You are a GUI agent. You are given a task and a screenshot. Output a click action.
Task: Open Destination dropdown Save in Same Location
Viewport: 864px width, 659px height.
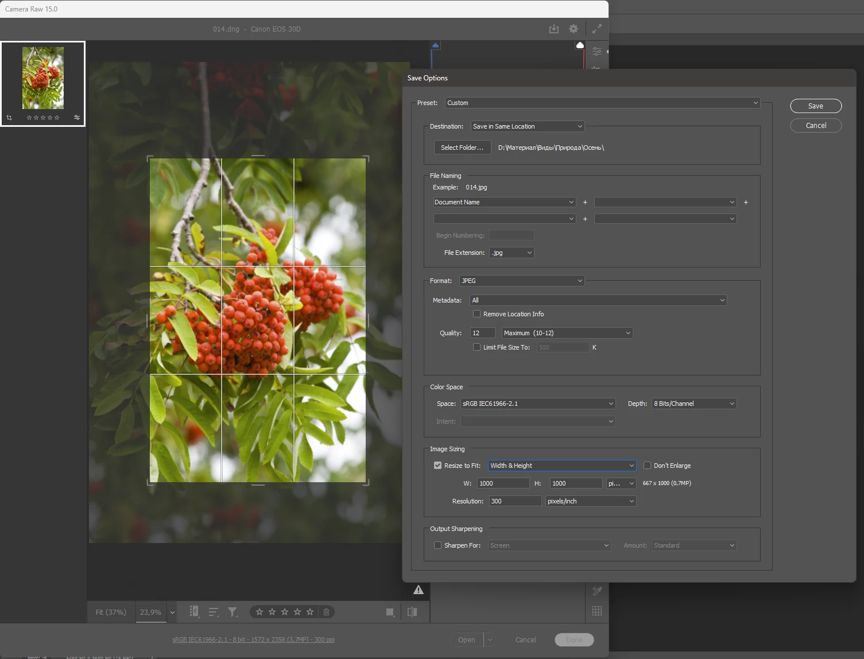click(528, 126)
